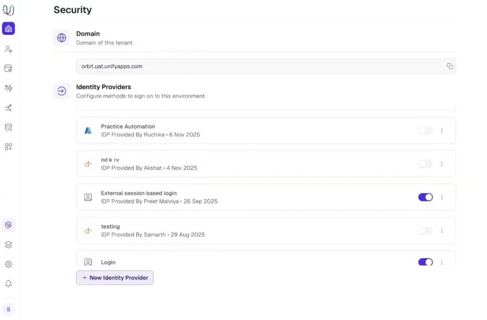
Task: Open the three-dot menu for testing provider
Action: 442,231
